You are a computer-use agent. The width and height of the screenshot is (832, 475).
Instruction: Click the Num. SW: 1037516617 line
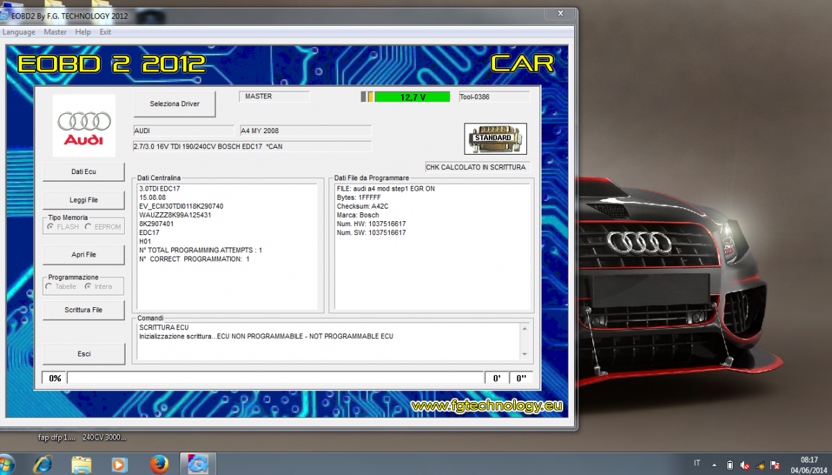point(371,232)
